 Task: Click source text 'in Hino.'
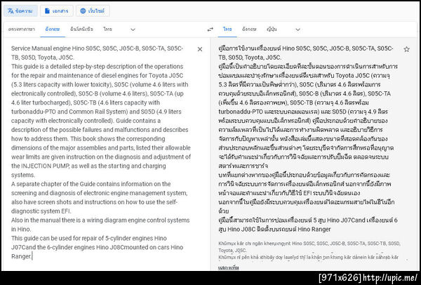coord(21,230)
